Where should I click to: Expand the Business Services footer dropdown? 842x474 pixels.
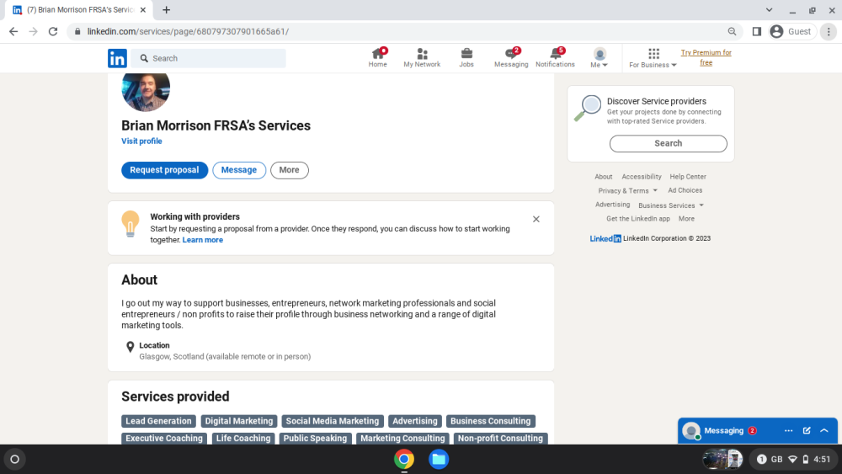click(x=671, y=205)
